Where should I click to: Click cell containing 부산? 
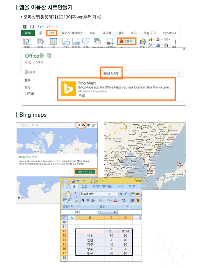90,253
